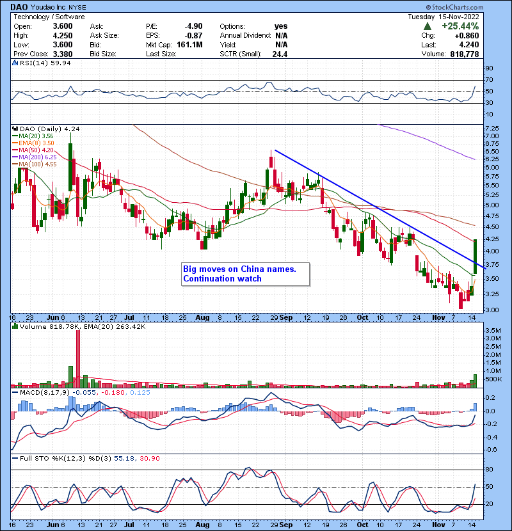Click the +25.44% percent change value

(460, 26)
